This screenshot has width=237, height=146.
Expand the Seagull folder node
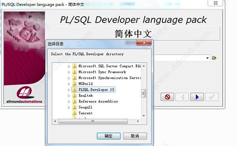point(69,108)
